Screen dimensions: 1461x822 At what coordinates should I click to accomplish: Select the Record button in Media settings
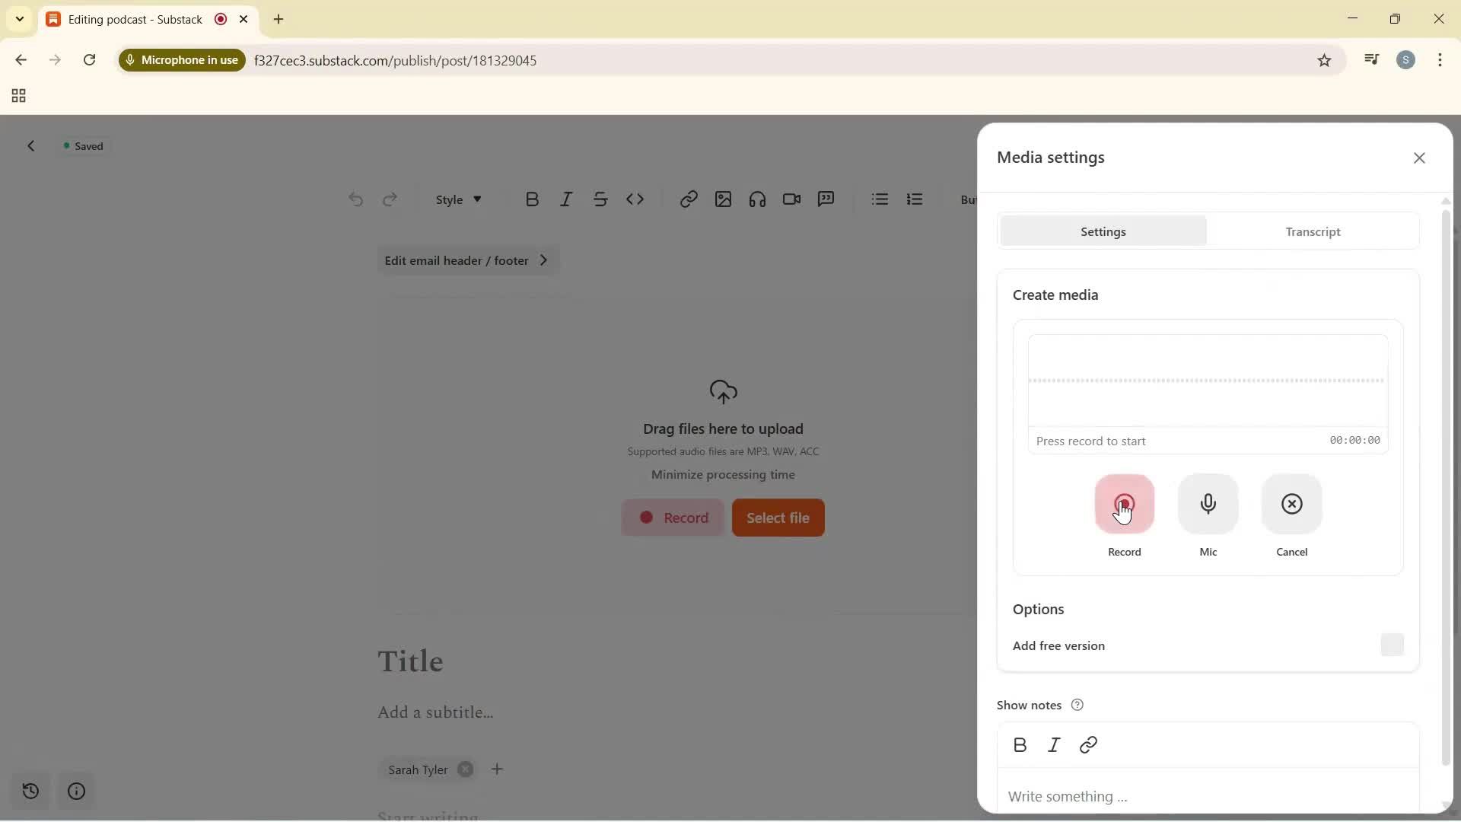(1125, 505)
